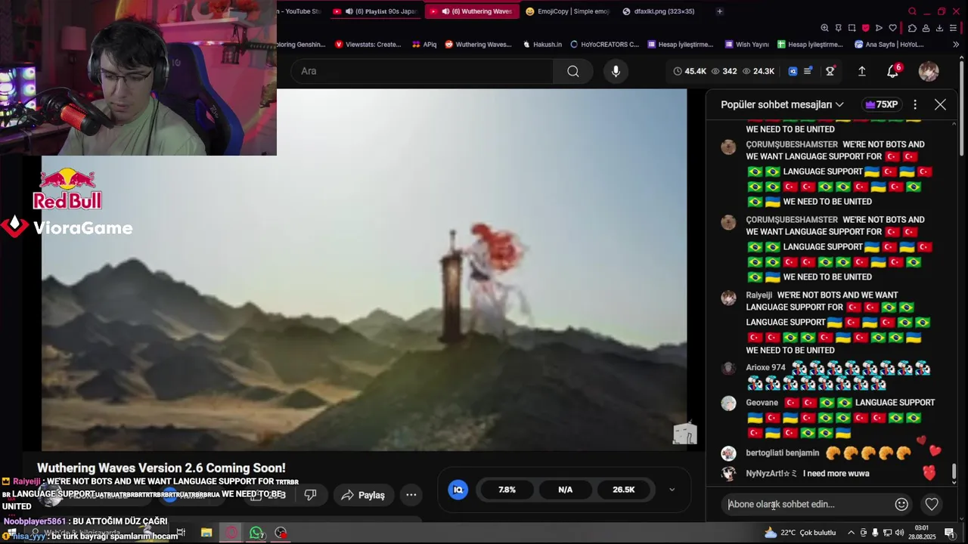
Task: Click the N/A vidIQ stat pill
Action: coord(565,490)
